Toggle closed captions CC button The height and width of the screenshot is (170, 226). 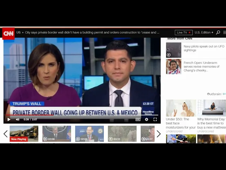[x=138, y=119]
